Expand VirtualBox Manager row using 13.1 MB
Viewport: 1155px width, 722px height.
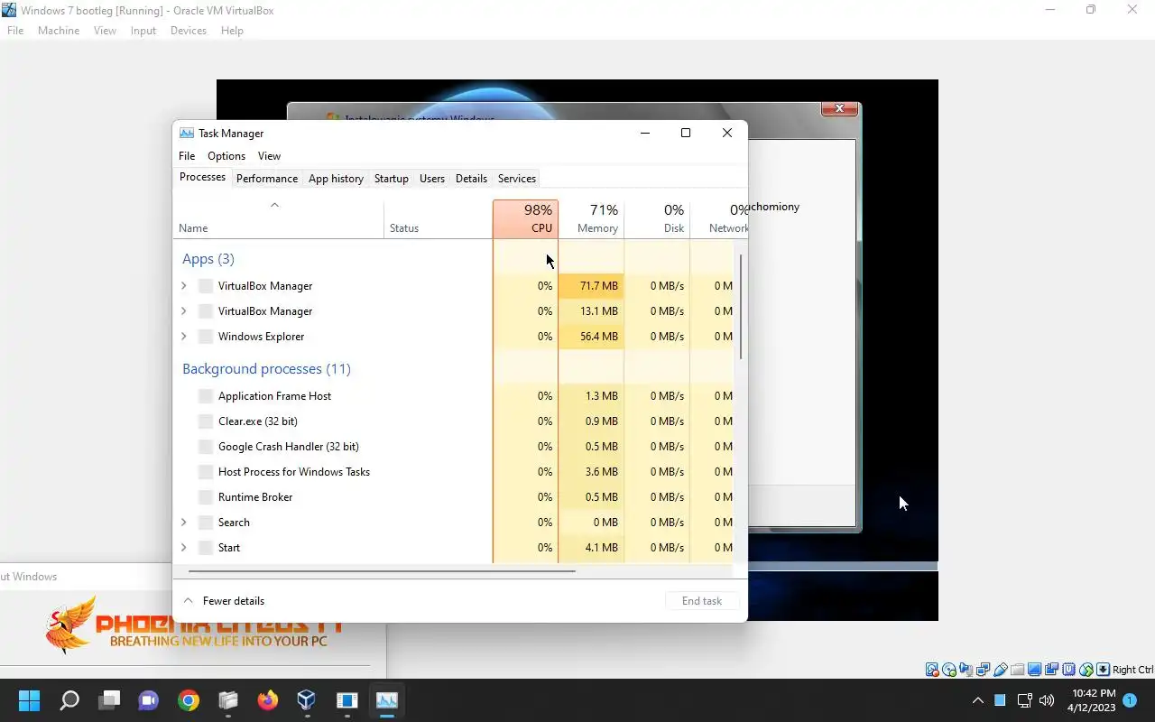(x=184, y=311)
